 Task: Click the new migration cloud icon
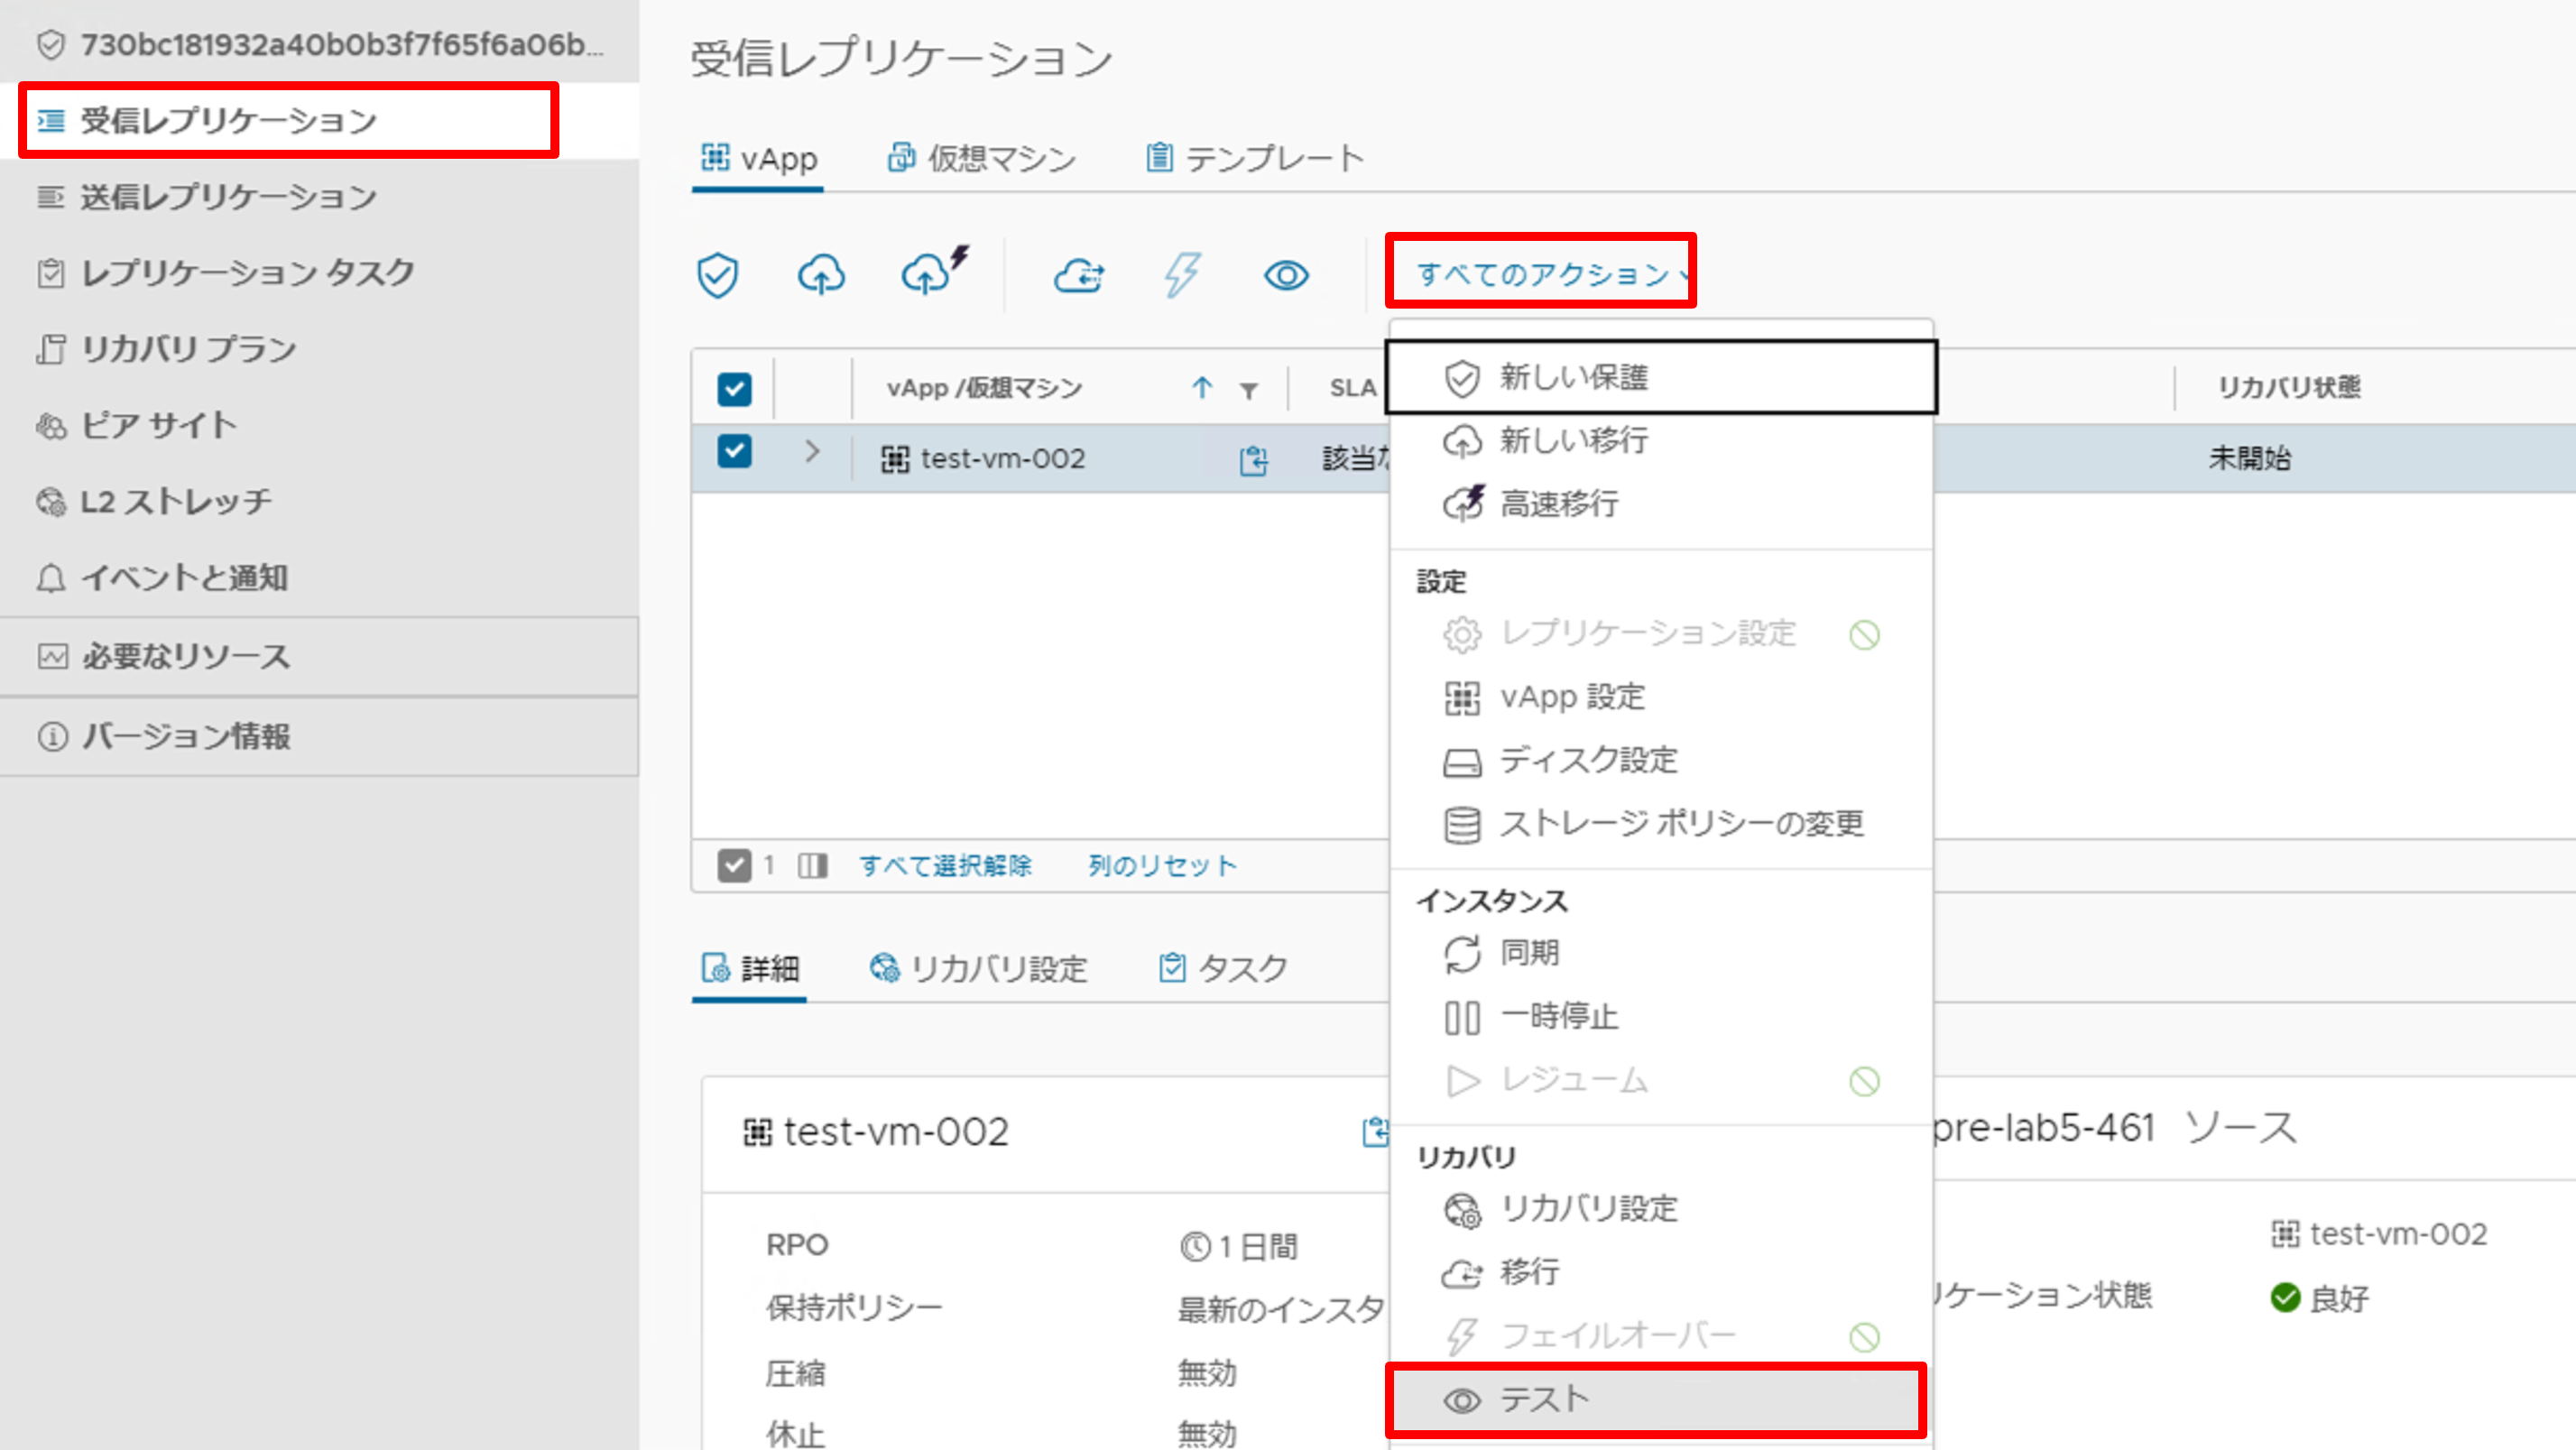click(x=820, y=274)
